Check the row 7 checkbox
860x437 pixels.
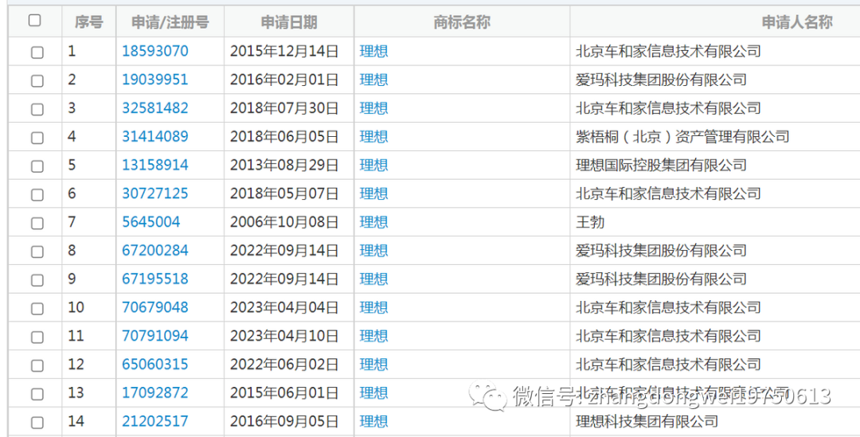(x=37, y=224)
